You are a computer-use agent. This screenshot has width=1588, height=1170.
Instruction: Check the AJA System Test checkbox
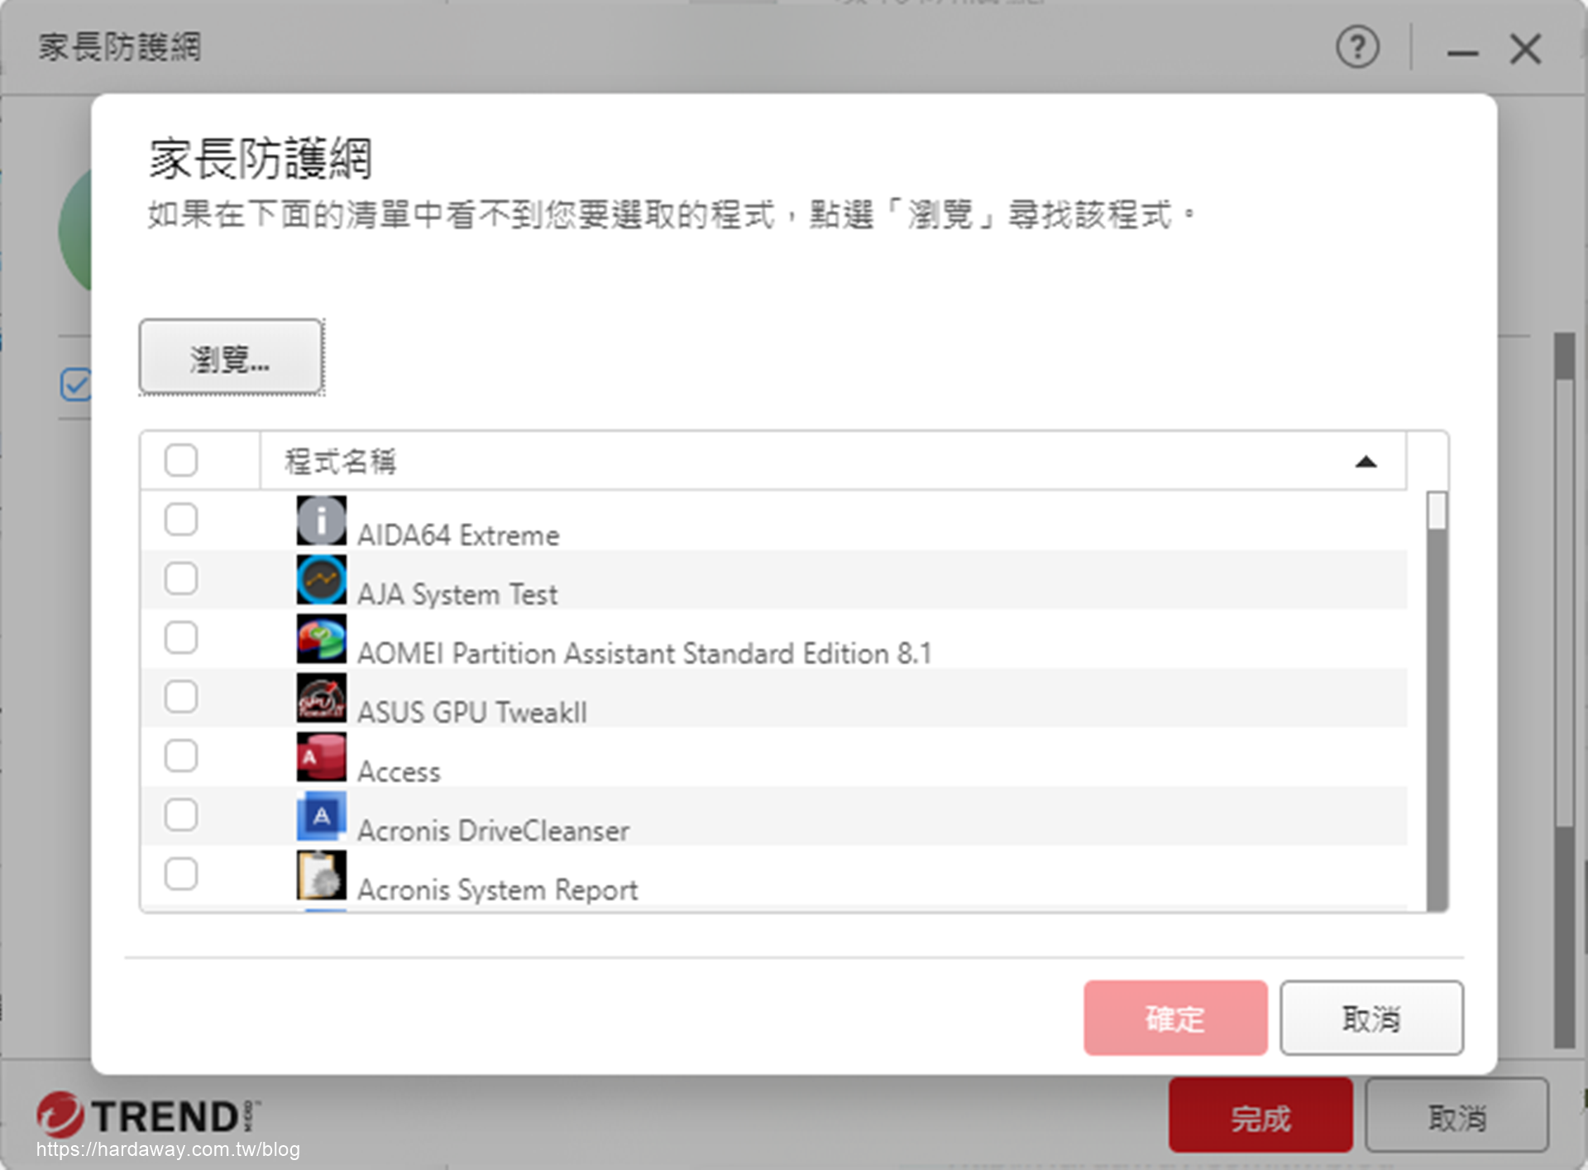[x=180, y=578]
